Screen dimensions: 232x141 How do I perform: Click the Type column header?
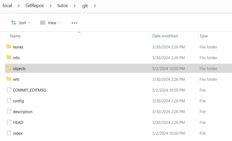pos(204,36)
